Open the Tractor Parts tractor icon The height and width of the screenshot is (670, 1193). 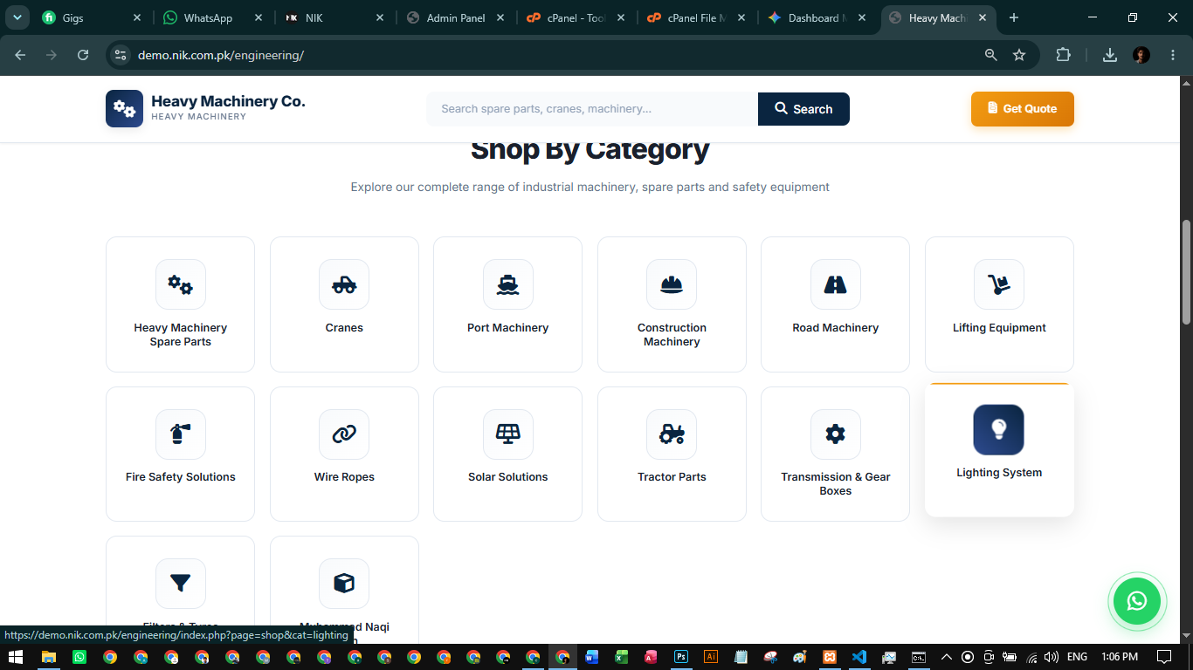672,434
